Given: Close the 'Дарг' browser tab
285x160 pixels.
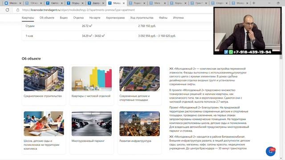Looking at the screenshot, I should coord(103,3).
